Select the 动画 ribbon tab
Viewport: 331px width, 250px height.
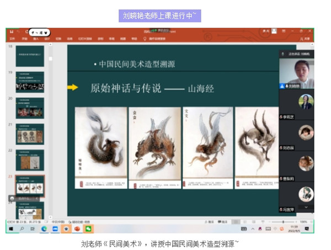click(70, 39)
